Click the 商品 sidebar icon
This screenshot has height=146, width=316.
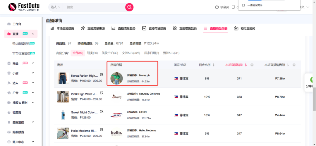[x=9, y=63]
